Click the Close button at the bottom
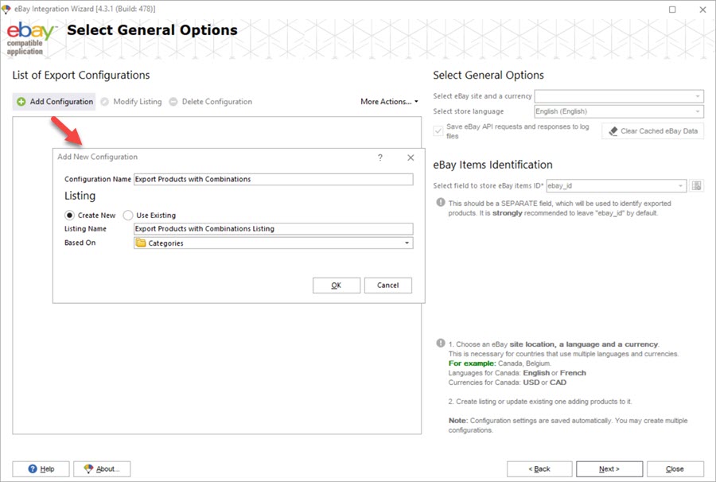Screen dimensions: 716x482 (675, 468)
